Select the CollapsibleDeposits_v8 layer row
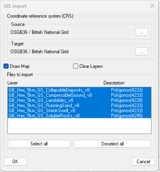The height and width of the screenshot is (172, 160). point(79,90)
